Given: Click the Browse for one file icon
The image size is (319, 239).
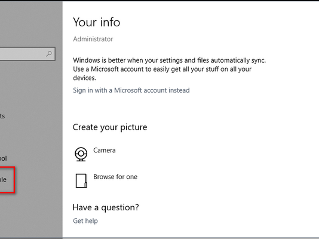Looking at the screenshot, I should [81, 180].
